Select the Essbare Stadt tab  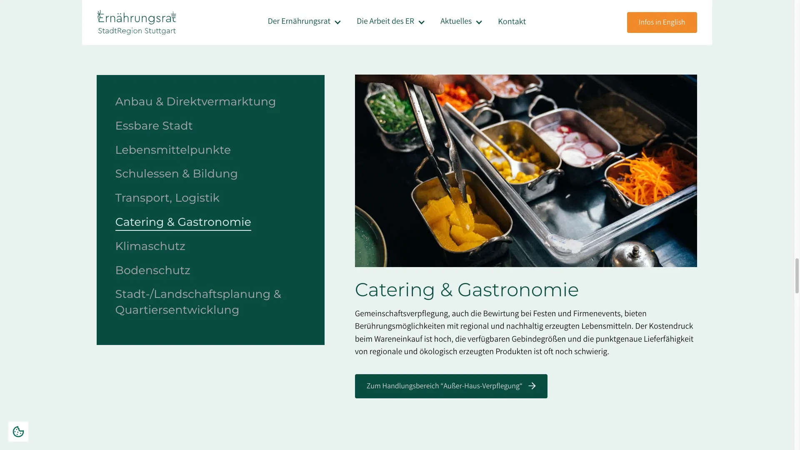tap(154, 126)
